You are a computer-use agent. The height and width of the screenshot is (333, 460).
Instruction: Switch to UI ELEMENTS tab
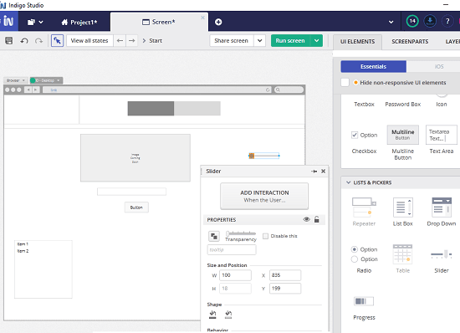pyautogui.click(x=357, y=42)
